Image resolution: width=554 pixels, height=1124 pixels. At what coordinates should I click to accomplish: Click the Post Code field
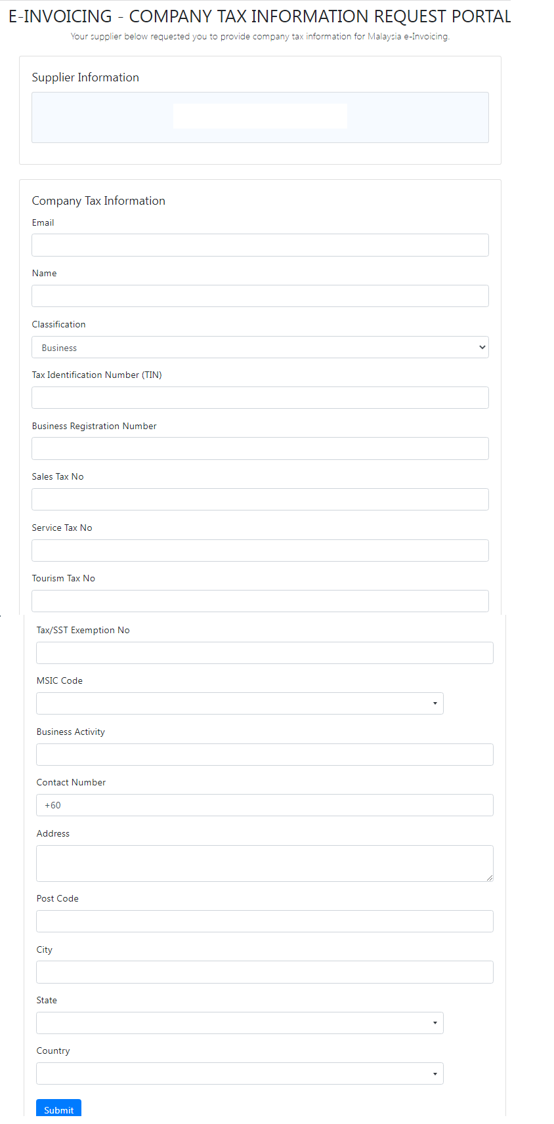tap(265, 921)
